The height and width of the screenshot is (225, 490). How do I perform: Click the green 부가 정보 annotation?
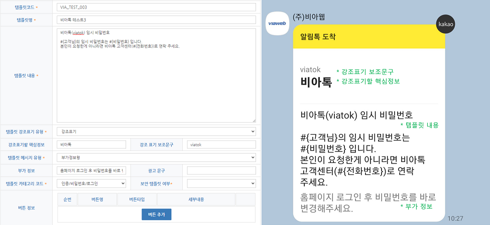tap(416, 206)
